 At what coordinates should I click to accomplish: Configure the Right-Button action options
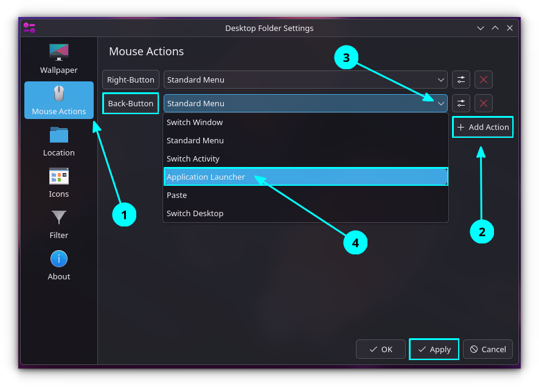[x=461, y=80]
